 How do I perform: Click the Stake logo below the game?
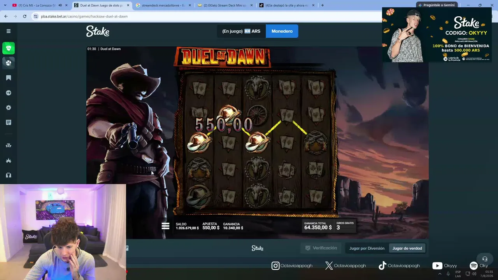point(258,248)
